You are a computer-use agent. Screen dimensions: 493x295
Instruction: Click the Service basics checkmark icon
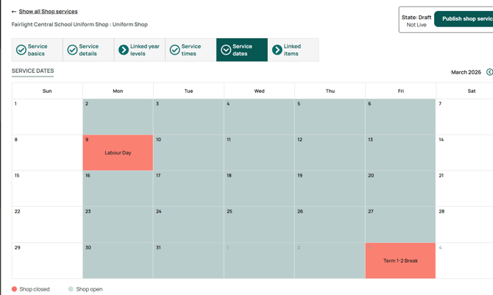(x=21, y=50)
